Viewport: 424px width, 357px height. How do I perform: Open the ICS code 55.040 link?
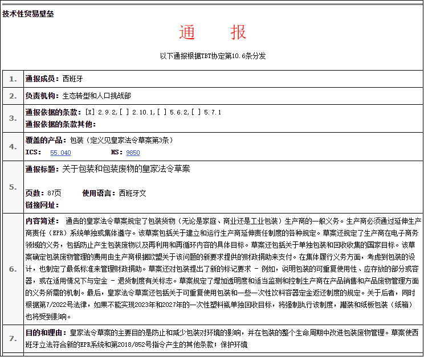pos(60,153)
